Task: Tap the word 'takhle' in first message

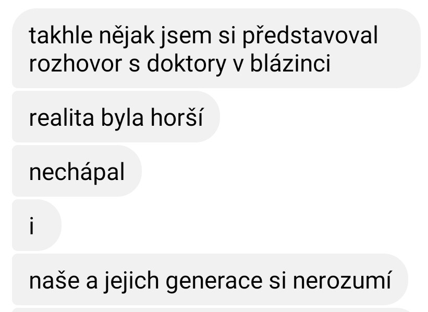Action: pos(60,35)
